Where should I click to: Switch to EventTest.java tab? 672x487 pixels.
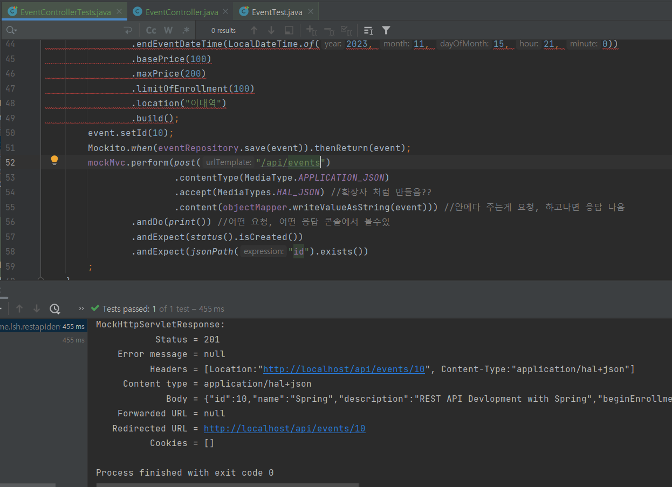[x=277, y=12]
